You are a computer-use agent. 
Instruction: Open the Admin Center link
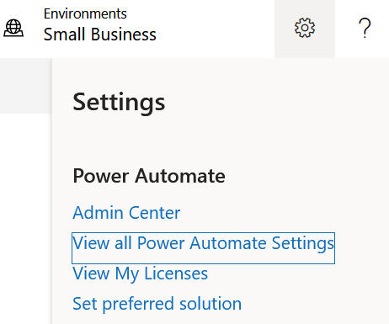(126, 213)
